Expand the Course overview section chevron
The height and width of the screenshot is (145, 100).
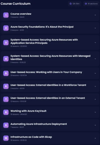point(95,15)
